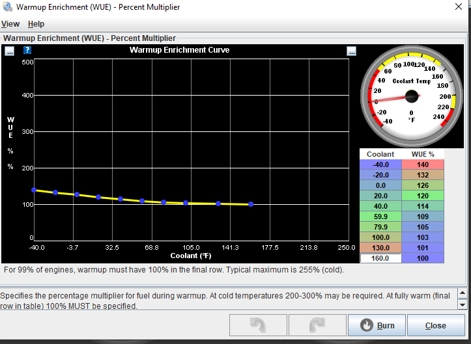
Task: Open the Help menu
Action: [x=36, y=24]
